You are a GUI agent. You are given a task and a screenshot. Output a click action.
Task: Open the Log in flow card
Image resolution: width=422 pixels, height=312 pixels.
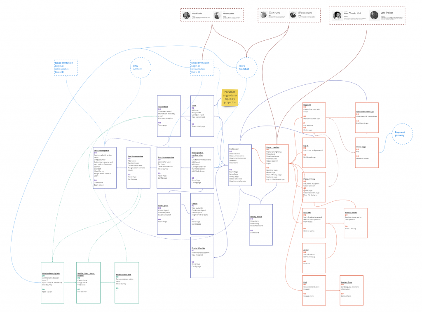tap(314, 153)
